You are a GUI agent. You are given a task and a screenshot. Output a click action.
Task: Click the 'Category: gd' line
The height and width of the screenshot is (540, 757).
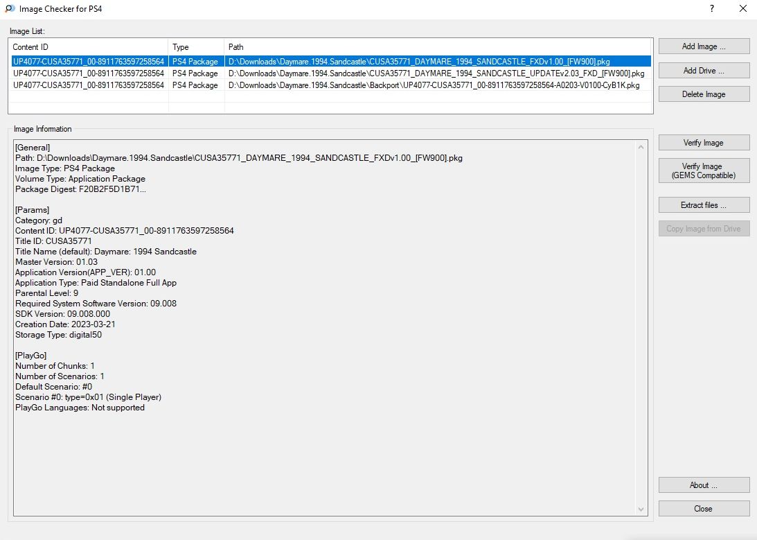39,220
